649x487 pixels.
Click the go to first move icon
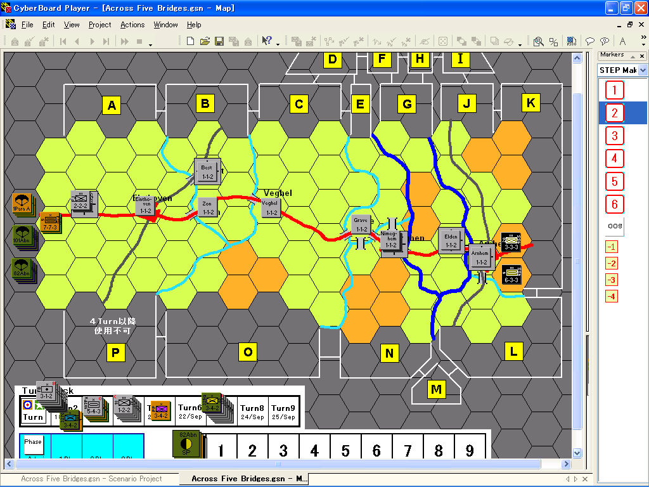(x=63, y=41)
